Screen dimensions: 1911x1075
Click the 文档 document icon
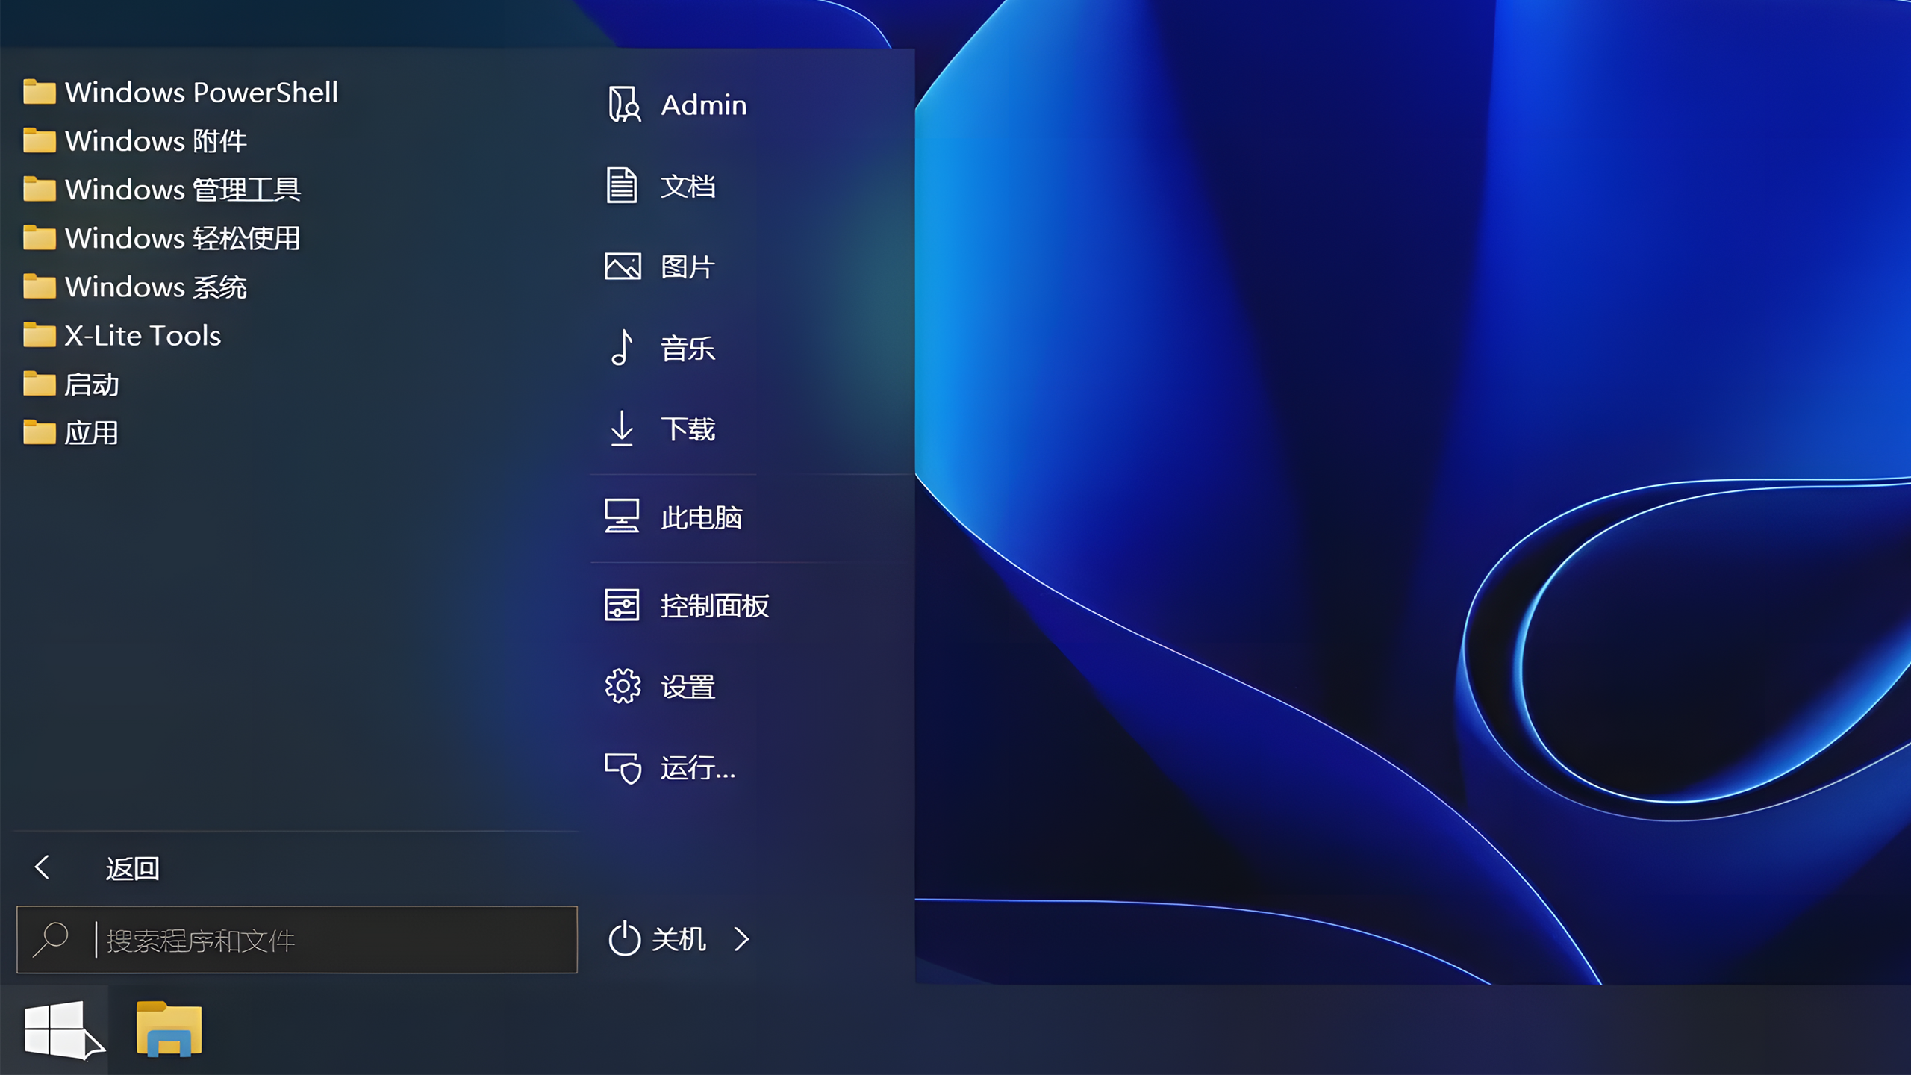tap(622, 185)
